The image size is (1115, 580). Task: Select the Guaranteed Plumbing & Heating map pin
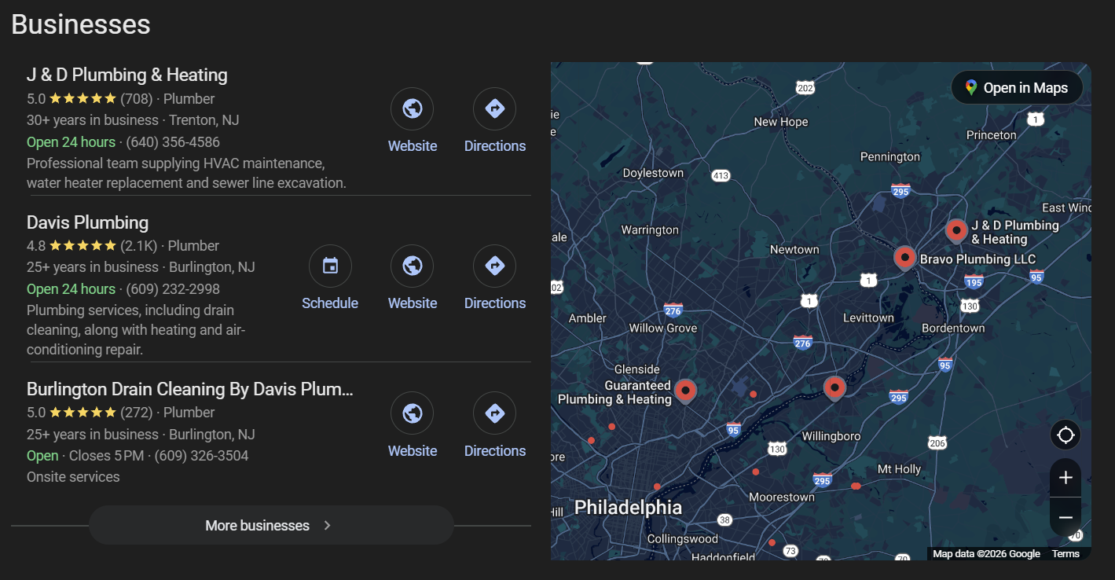(x=685, y=390)
